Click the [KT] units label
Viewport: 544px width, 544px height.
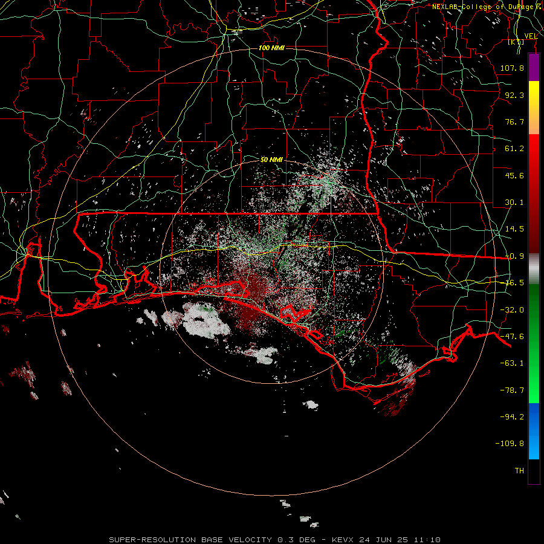(516, 42)
